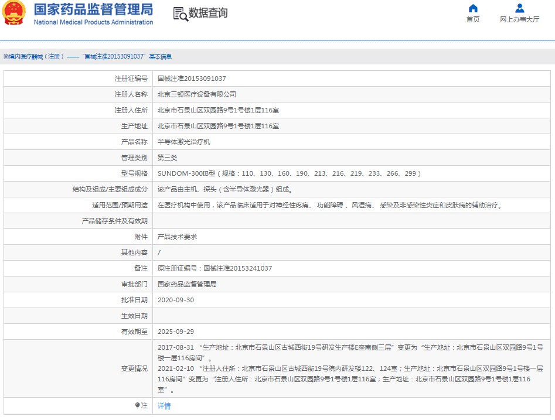Click the 适用范围 intended use description
The image size is (555, 420).
click(x=330, y=205)
